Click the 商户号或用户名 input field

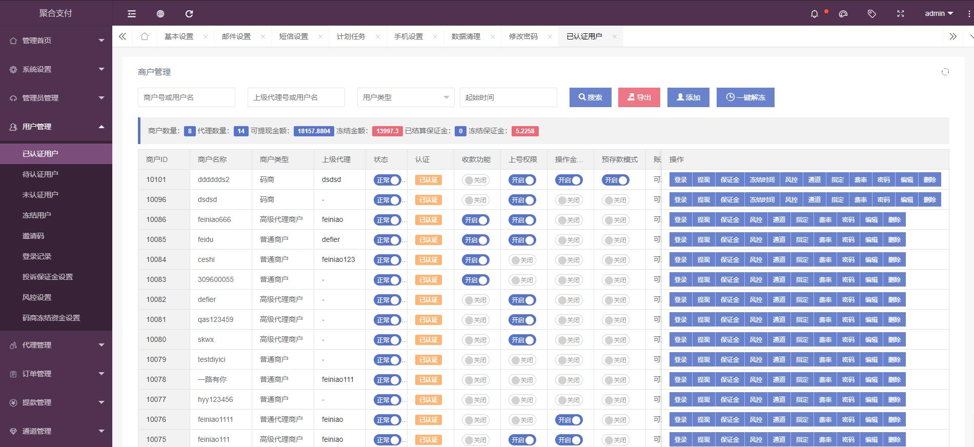186,97
